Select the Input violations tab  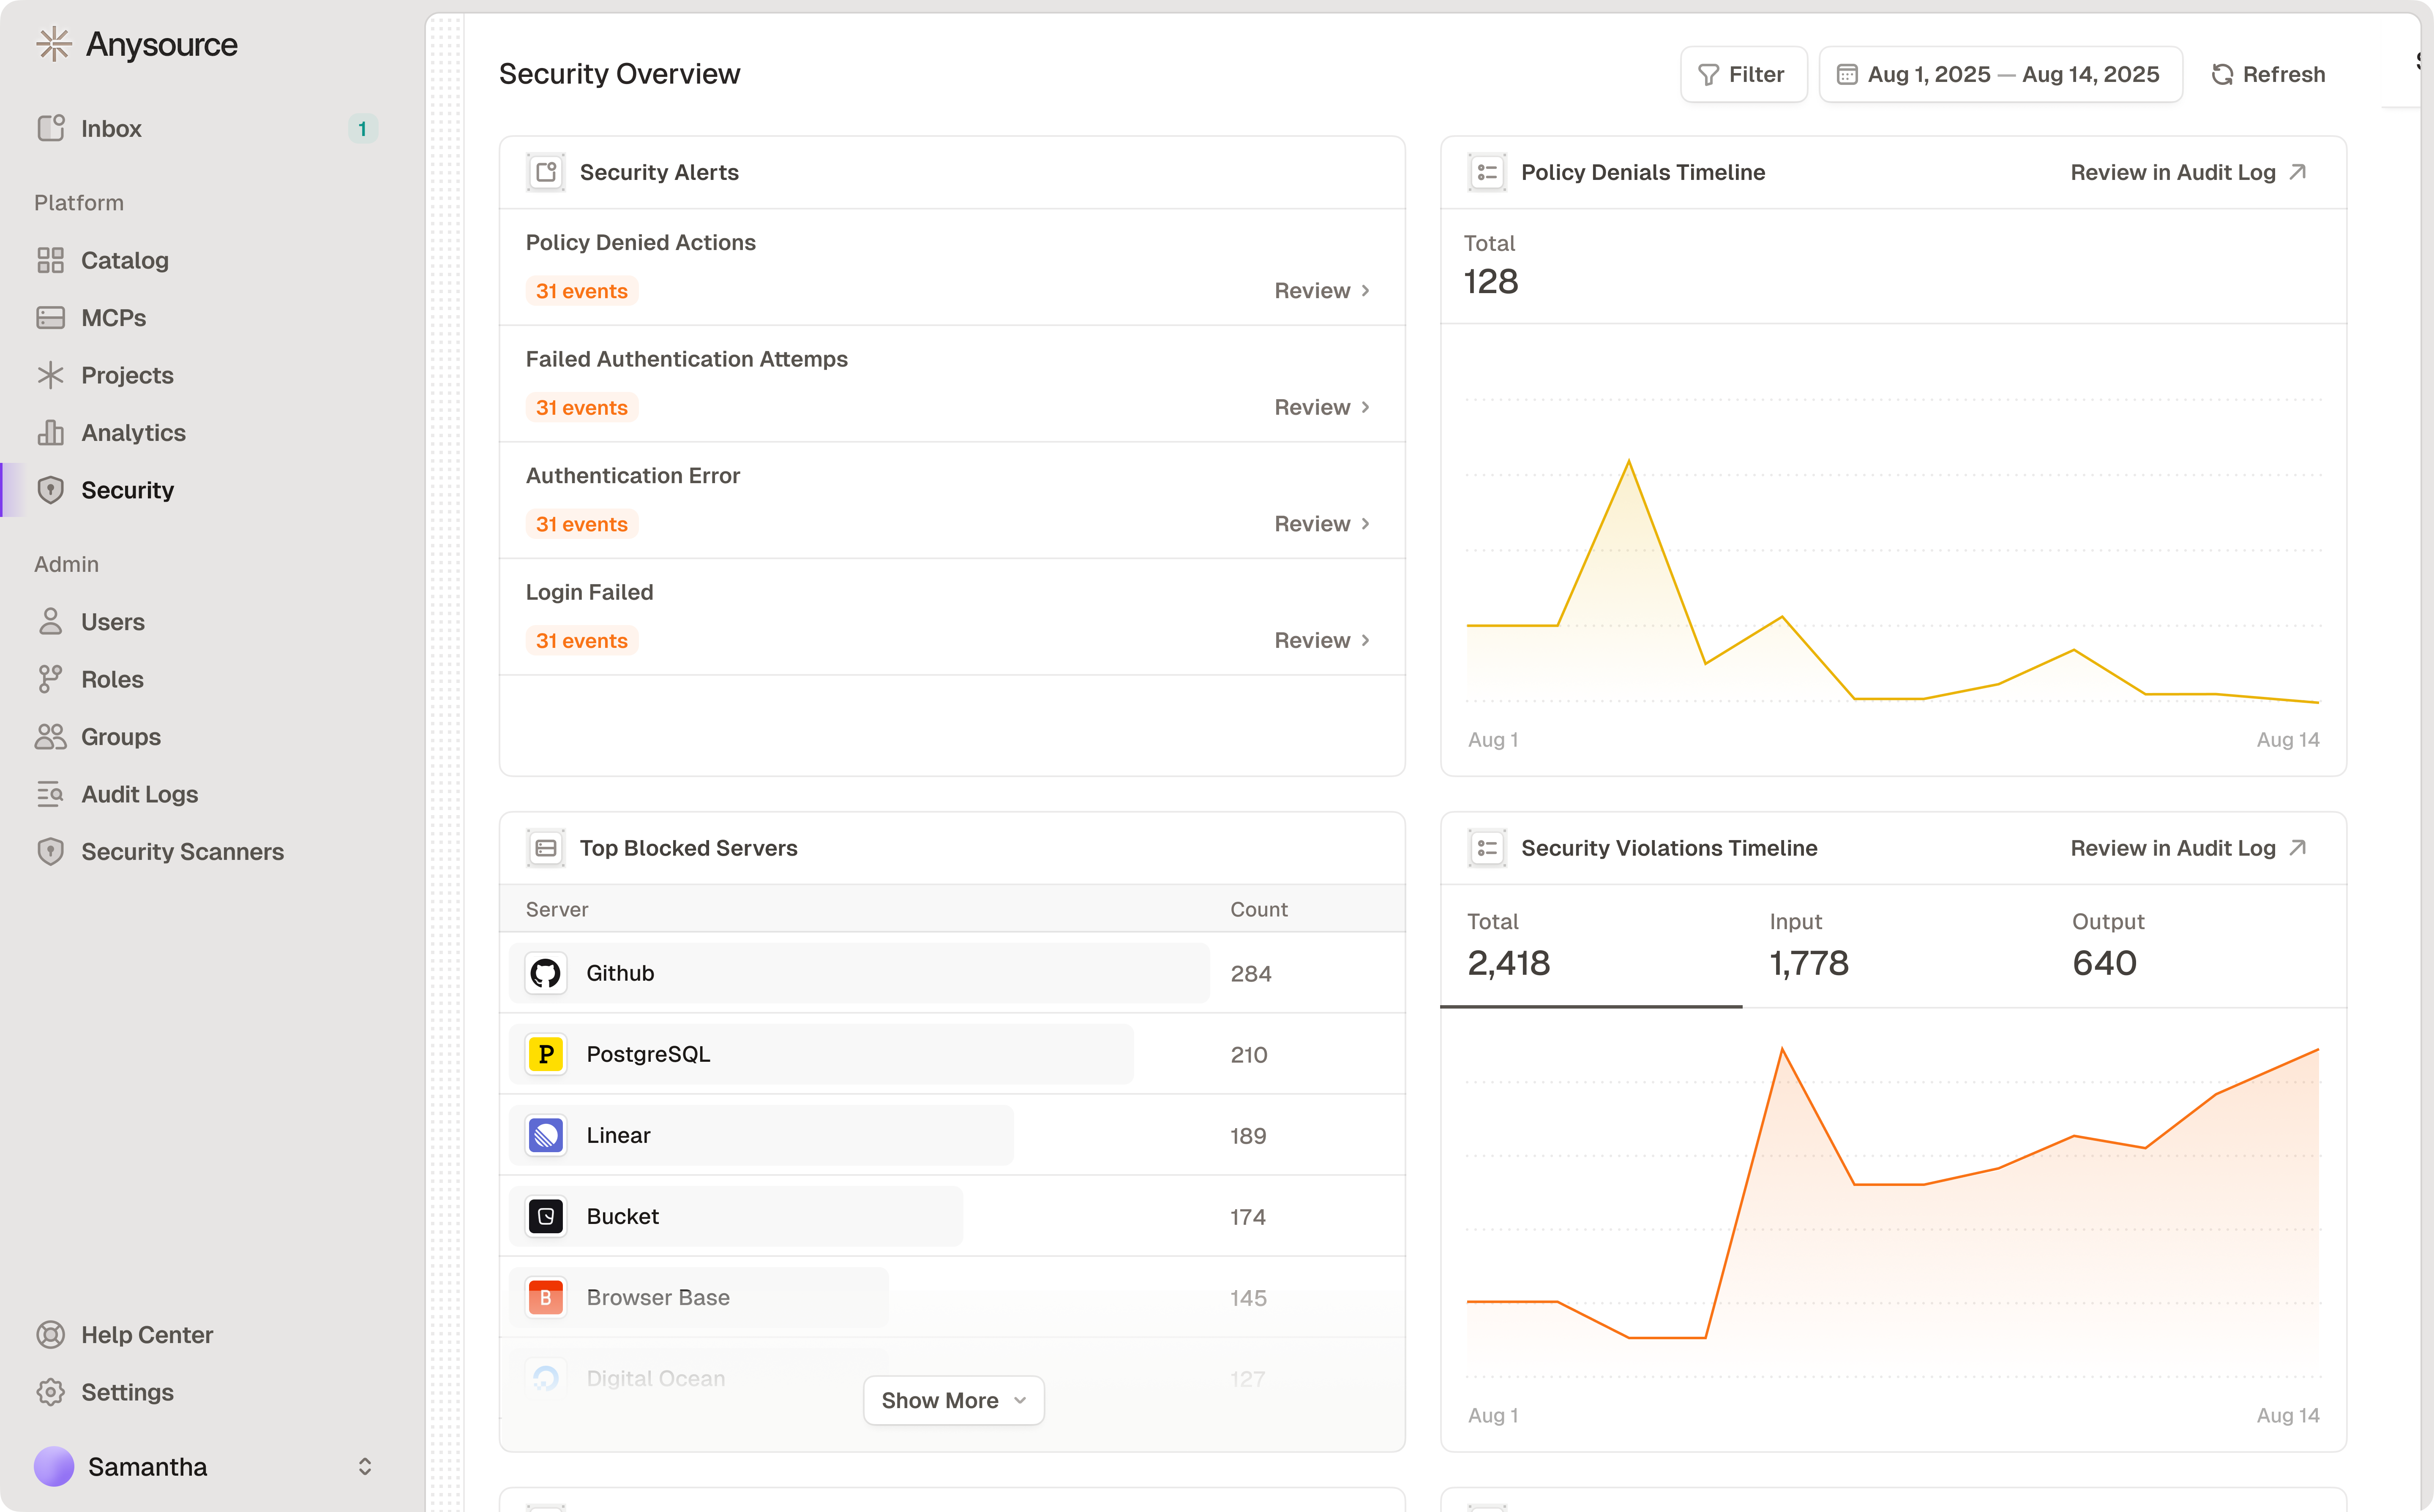[1809, 945]
